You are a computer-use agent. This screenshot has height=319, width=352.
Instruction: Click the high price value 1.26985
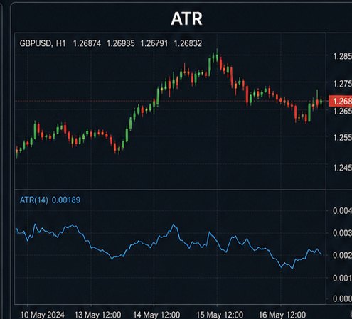120,43
